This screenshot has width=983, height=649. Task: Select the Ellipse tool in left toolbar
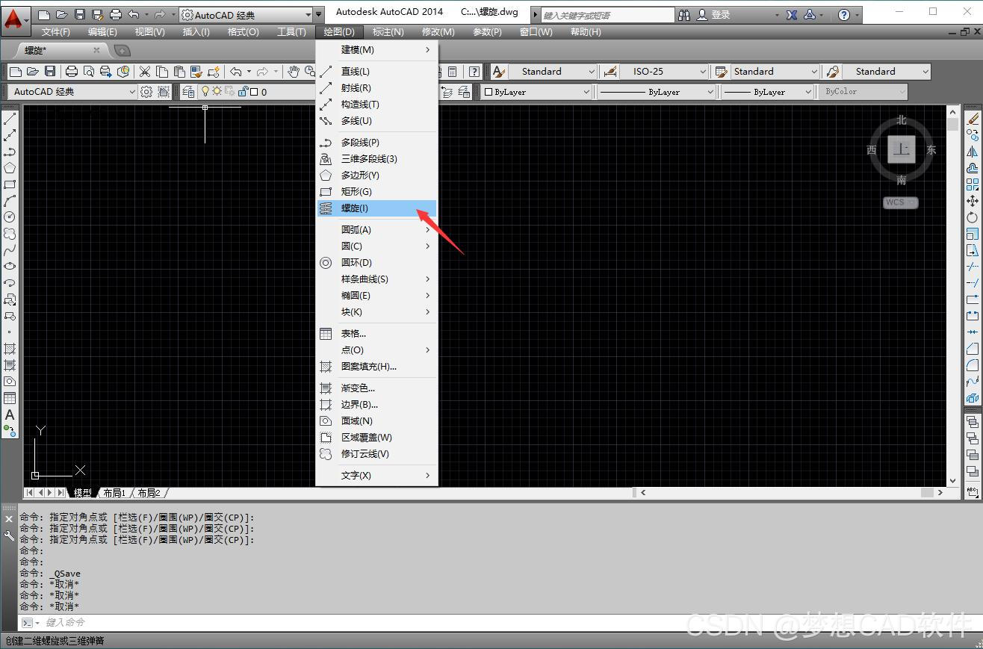tap(10, 267)
